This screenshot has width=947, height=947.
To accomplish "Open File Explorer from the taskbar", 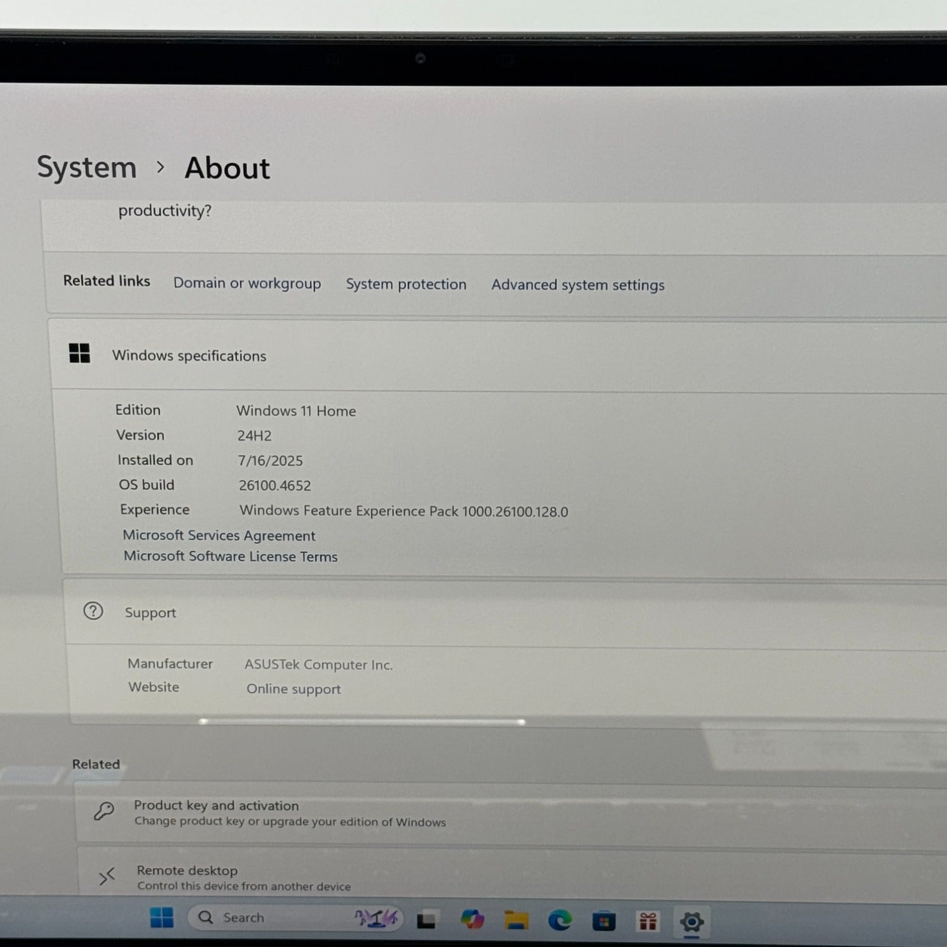I will pyautogui.click(x=516, y=920).
